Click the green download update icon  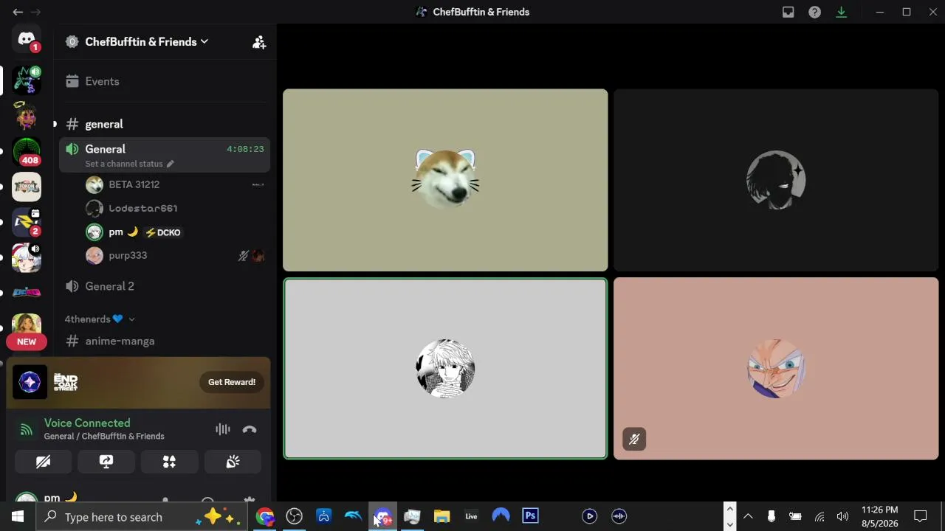[841, 12]
